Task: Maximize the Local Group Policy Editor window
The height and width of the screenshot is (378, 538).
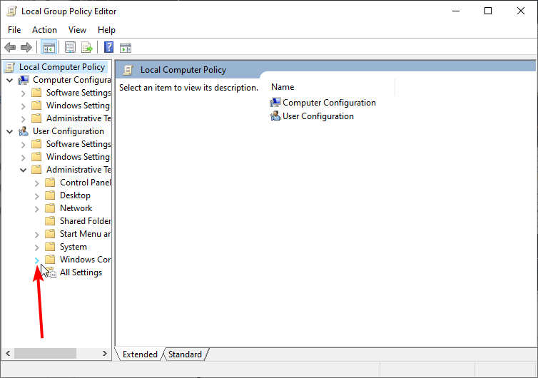Action: point(488,11)
